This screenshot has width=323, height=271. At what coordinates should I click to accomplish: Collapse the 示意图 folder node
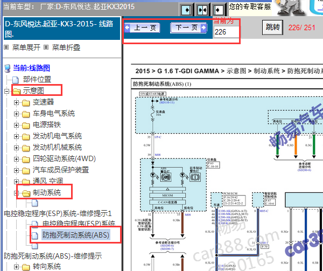click(x=7, y=91)
